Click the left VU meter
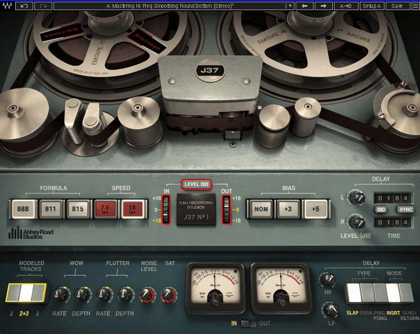Viewport: 420px width, 334px height. tap(215, 288)
